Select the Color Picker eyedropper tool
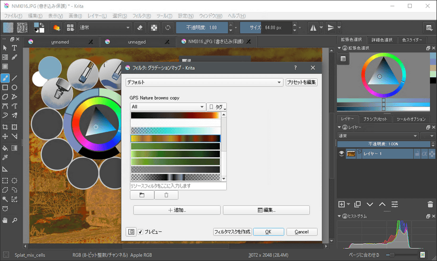Screen dimensions: 437x261 pyautogui.click(x=5, y=157)
